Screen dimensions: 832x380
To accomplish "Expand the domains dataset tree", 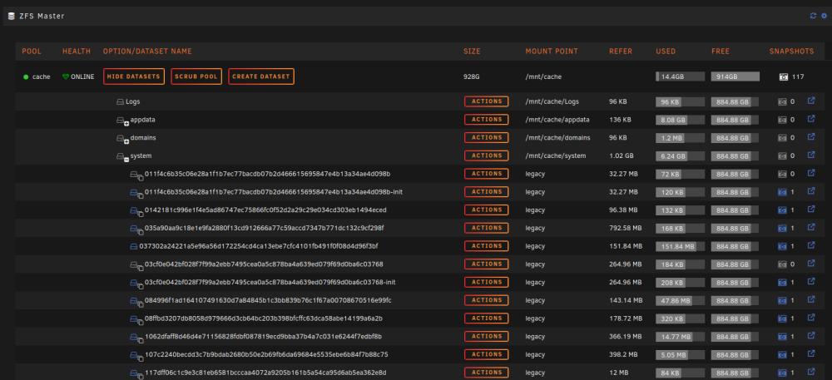I will [126, 141].
